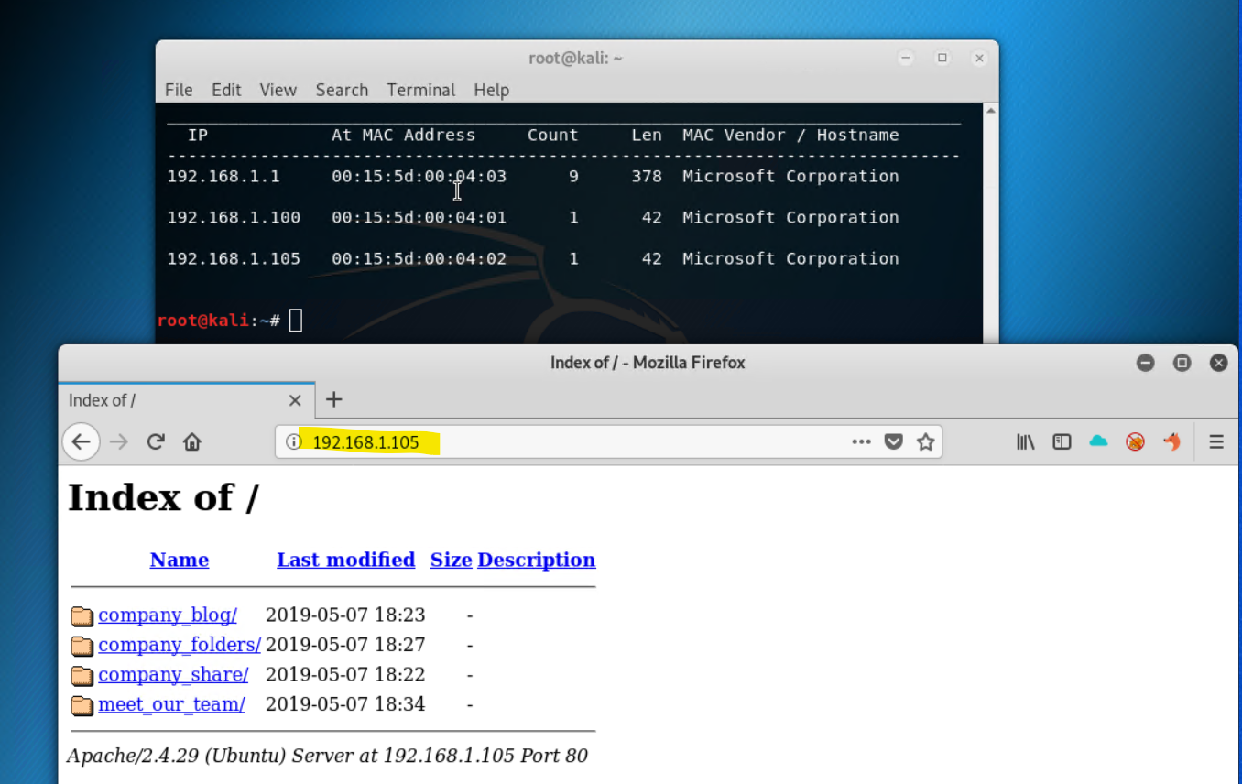Screen dimensions: 1242x784
Task: Open the company_folders/ directory link
Action: [x=180, y=645]
